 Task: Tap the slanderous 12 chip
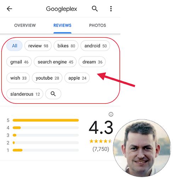25,94
